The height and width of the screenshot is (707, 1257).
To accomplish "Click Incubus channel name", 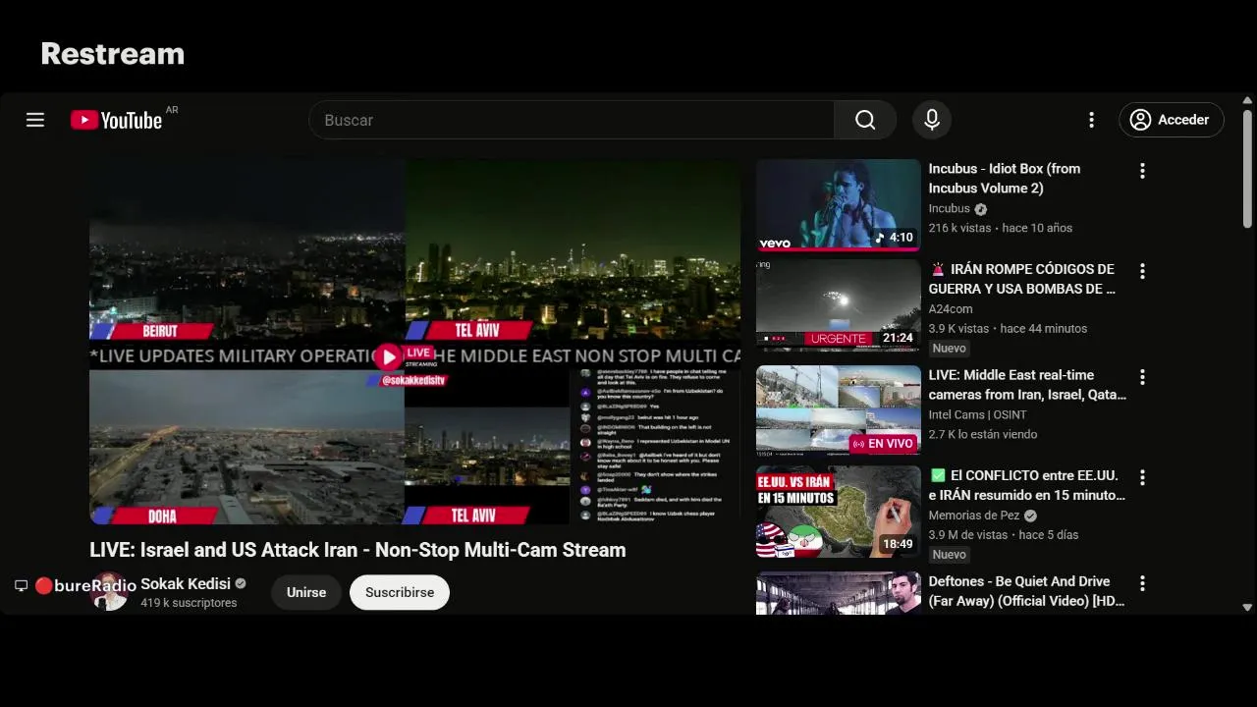I will [950, 208].
